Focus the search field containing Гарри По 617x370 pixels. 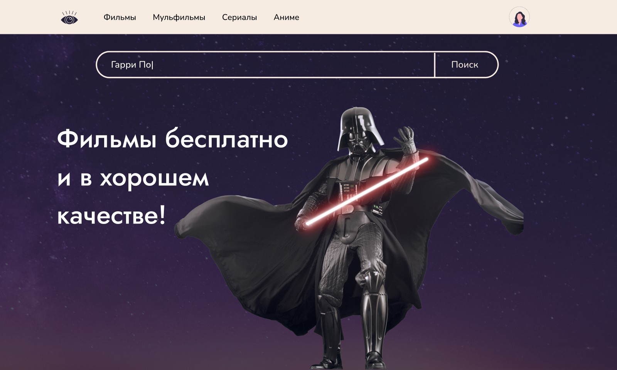265,64
